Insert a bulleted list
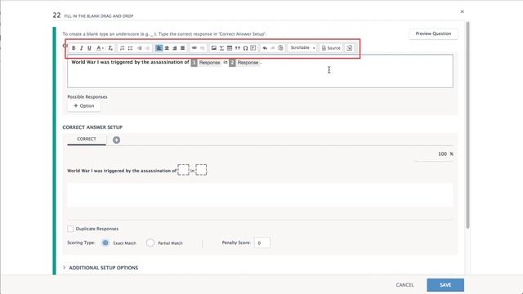 point(130,48)
